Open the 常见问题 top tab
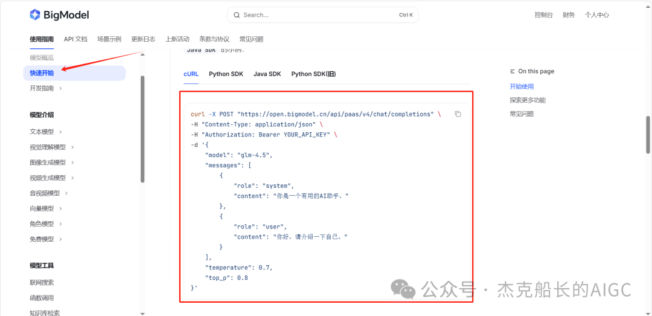Viewport: 652px width, 316px height. 251,39
